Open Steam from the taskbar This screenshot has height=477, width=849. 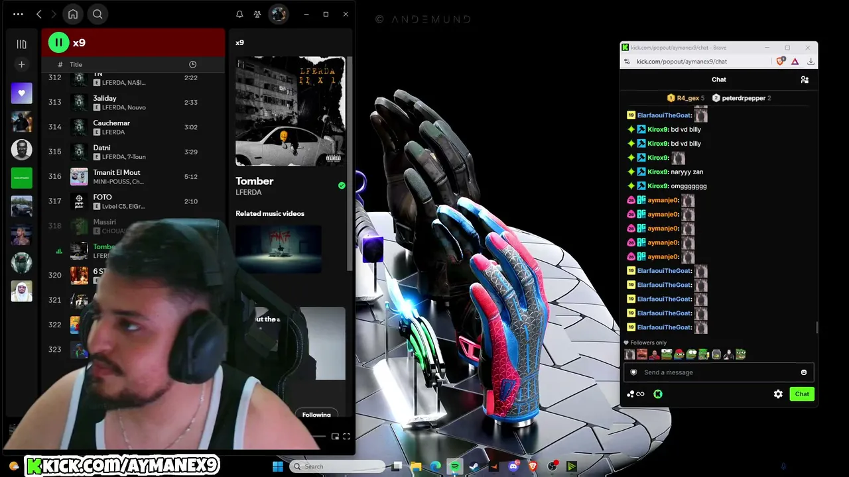(x=474, y=466)
